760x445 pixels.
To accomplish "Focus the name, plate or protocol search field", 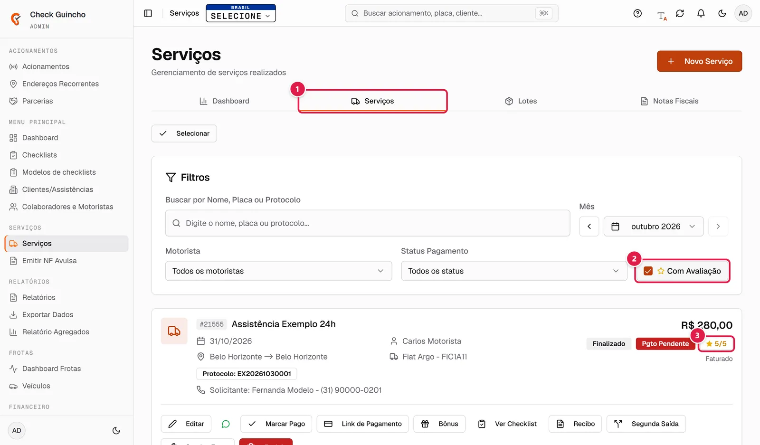I will (x=368, y=223).
